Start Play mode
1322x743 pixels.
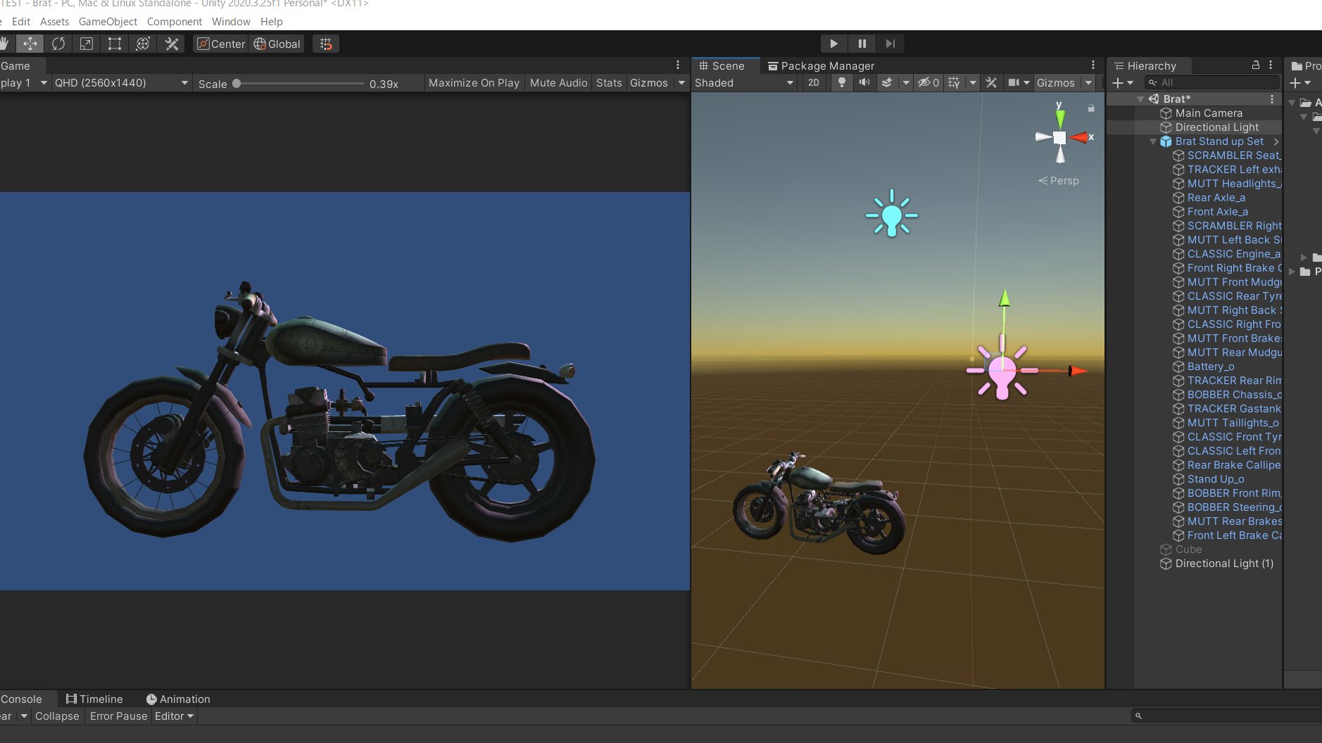click(834, 44)
